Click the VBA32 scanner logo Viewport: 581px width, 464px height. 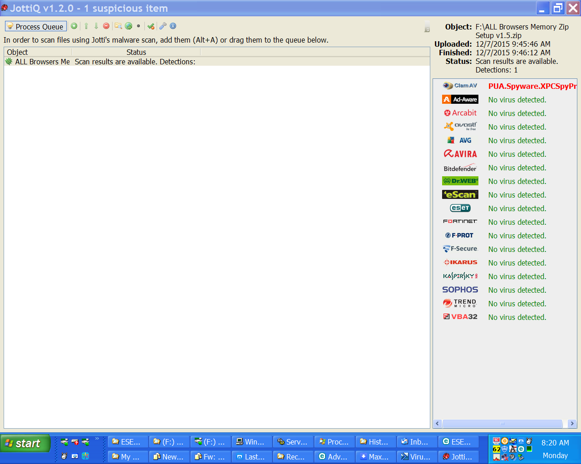pos(460,317)
